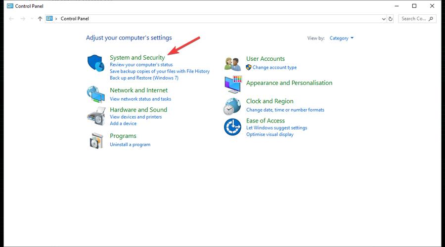This screenshot has height=247, width=445.
Task: Minimize the Control Panel window
Action: 397,6
